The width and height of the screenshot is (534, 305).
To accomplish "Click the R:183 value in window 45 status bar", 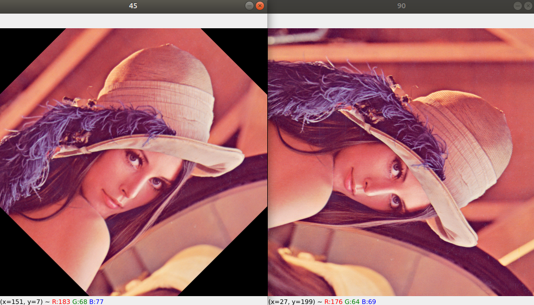I will (61, 302).
